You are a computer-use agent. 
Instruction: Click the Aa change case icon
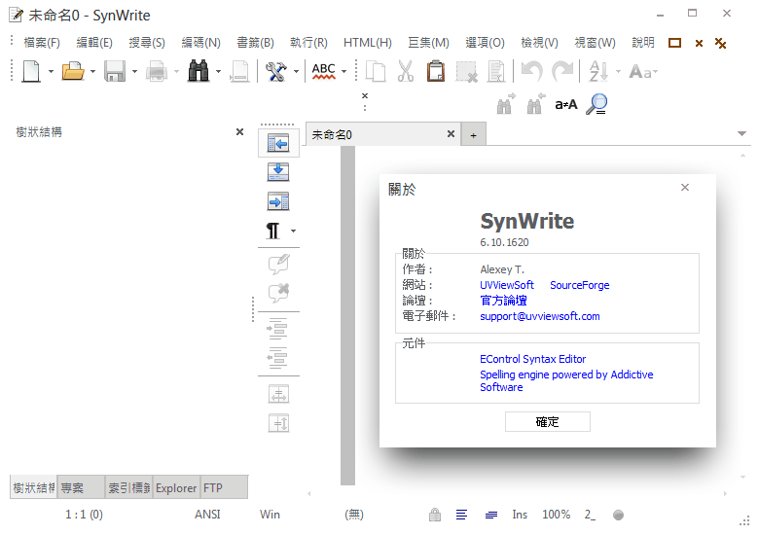tap(640, 72)
